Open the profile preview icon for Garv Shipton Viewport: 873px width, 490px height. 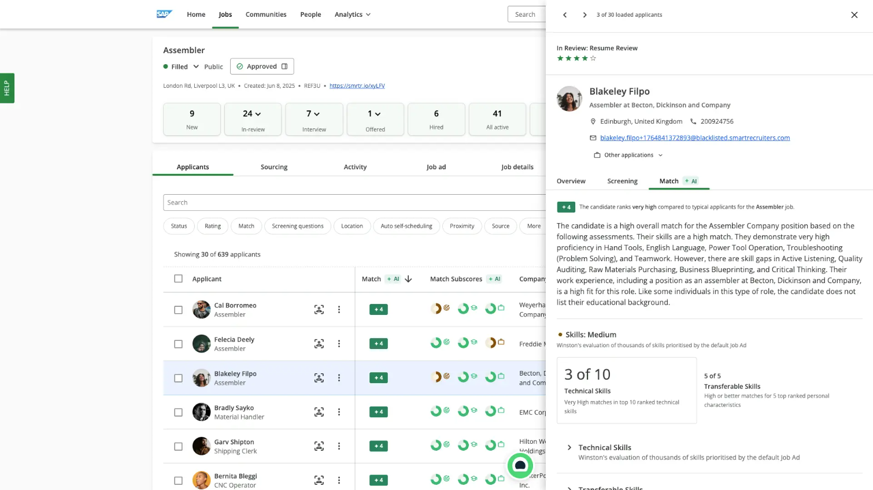coord(319,446)
